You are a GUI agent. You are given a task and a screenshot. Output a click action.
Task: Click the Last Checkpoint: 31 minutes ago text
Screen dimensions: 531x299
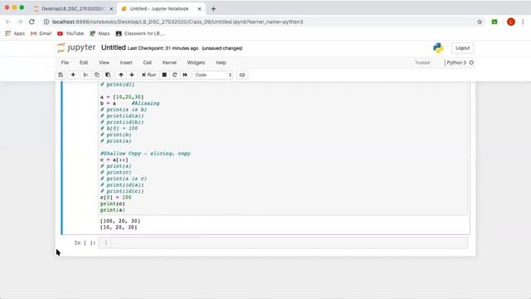(x=163, y=48)
